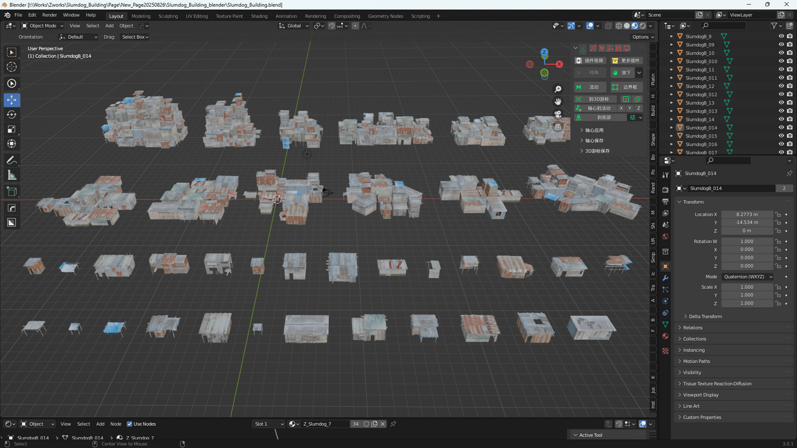This screenshot has height=448, width=797.
Task: Toggle the Use Nodes checkbox
Action: (130, 424)
